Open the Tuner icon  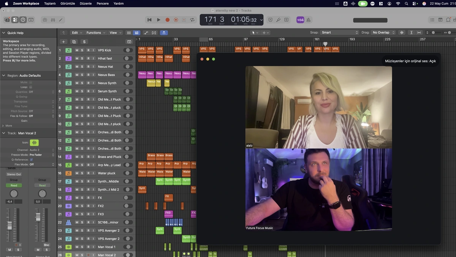pyautogui.click(x=278, y=20)
